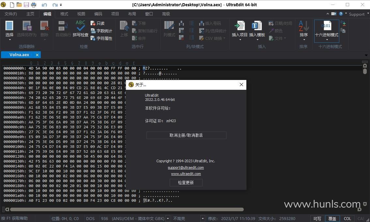Image resolution: width=370 pixels, height=222 pixels.
Task: Click the Undo arrow icon
Action: tap(44, 5)
